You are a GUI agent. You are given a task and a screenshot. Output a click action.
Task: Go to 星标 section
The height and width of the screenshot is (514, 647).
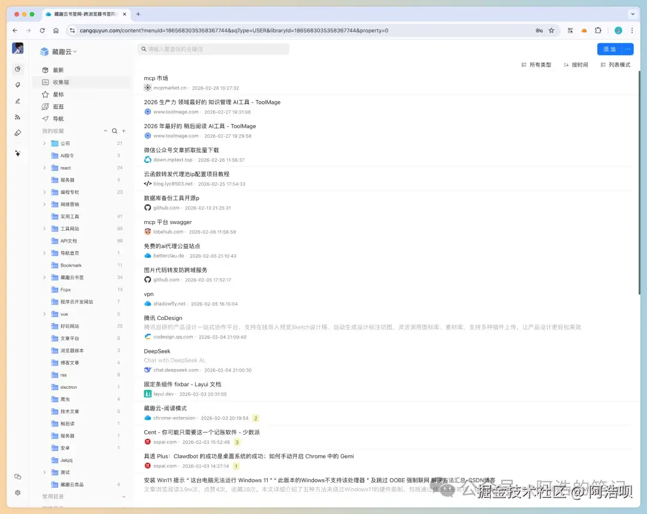pyautogui.click(x=81, y=95)
